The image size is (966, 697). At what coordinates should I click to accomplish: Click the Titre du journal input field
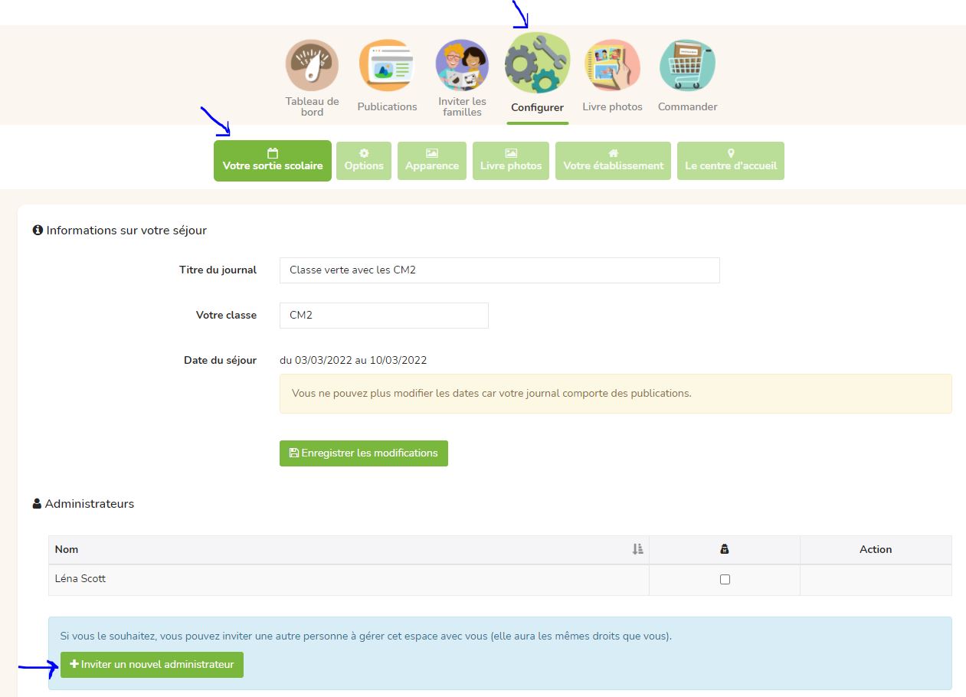pos(499,270)
